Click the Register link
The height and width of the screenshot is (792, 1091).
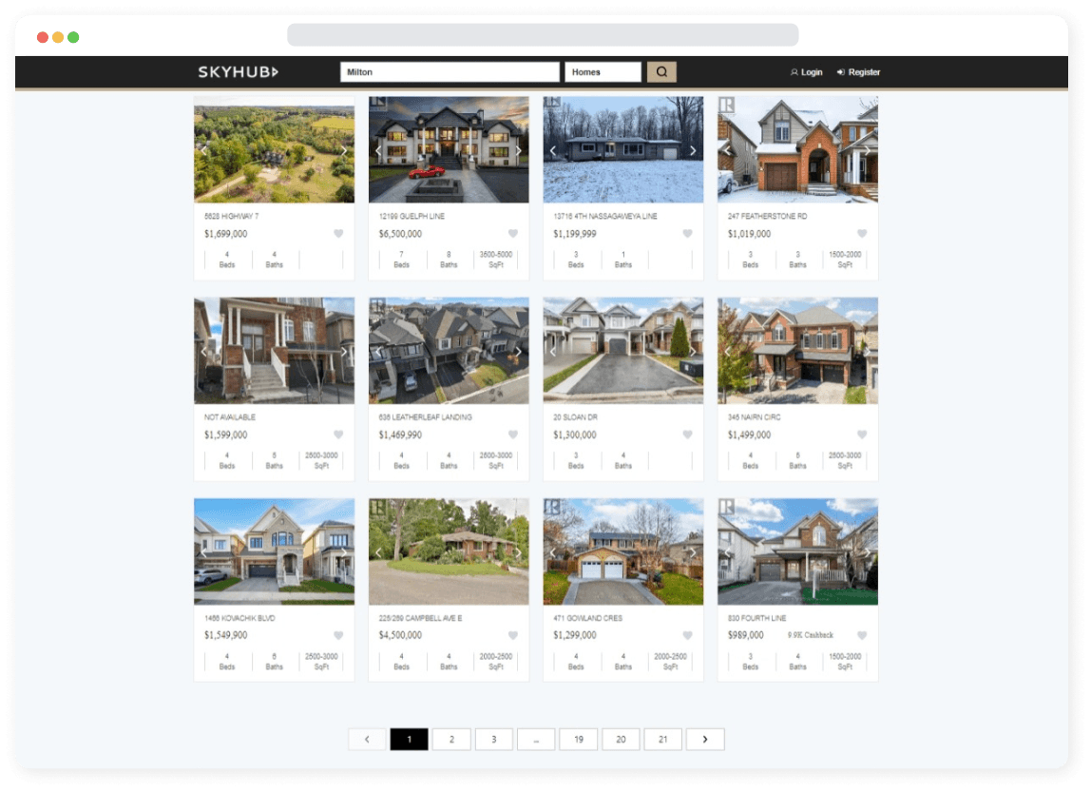point(858,72)
